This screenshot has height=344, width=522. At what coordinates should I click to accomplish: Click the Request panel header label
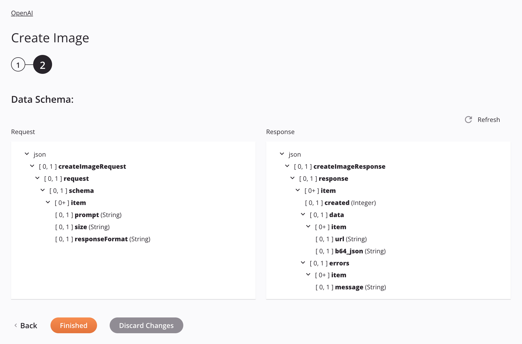click(x=23, y=132)
